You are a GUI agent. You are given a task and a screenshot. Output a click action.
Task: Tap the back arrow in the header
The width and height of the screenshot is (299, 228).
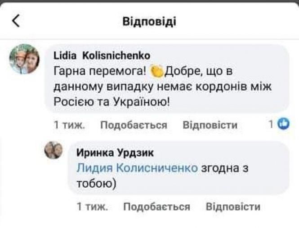[x=16, y=21]
